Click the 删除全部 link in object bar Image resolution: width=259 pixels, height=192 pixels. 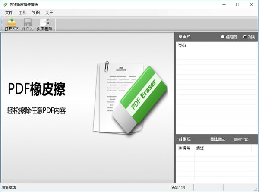point(241,139)
